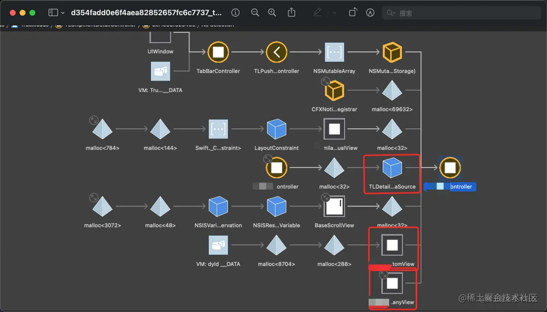
Task: Select the BaseScrollView node
Action: coord(334,206)
